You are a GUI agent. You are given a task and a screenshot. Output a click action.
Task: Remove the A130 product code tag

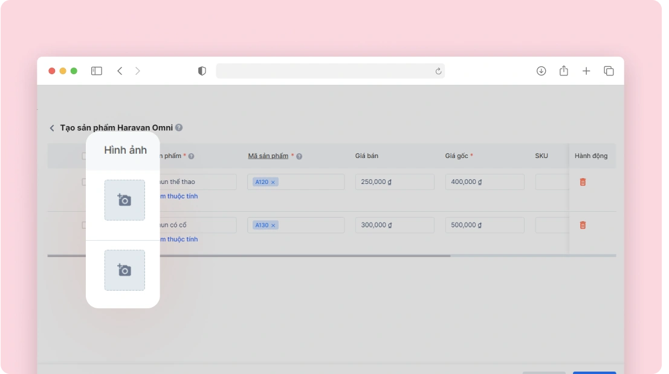[273, 225]
